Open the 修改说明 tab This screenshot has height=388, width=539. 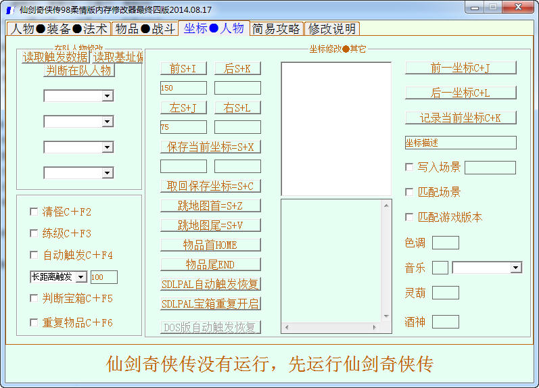(332, 29)
